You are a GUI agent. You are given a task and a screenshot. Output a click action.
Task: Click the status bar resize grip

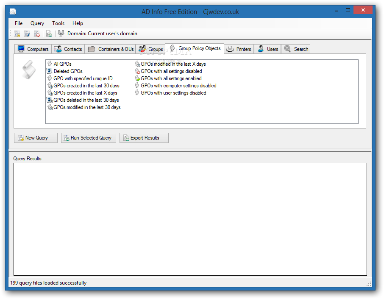369,284
